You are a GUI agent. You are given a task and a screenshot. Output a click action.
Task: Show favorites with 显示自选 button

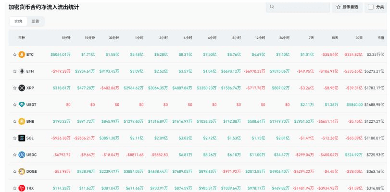(347, 7)
